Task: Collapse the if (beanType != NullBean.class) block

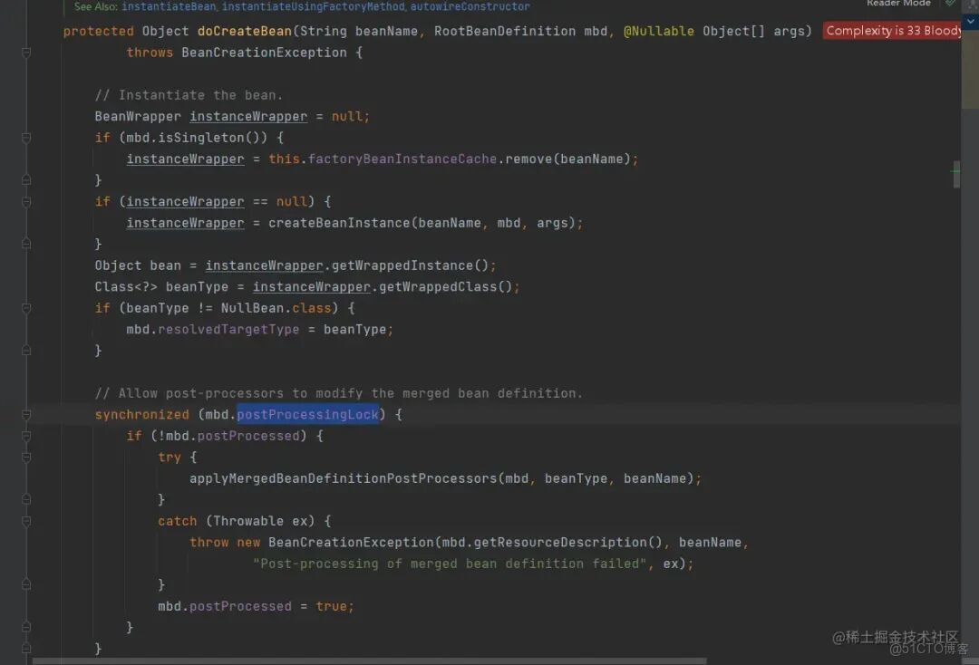Action: [26, 308]
